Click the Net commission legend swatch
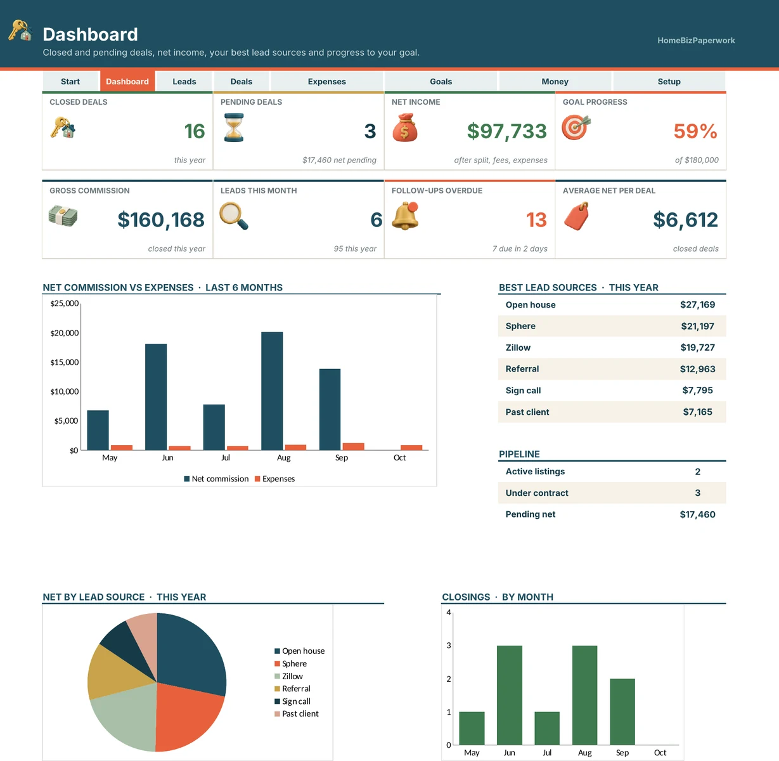 pos(187,479)
